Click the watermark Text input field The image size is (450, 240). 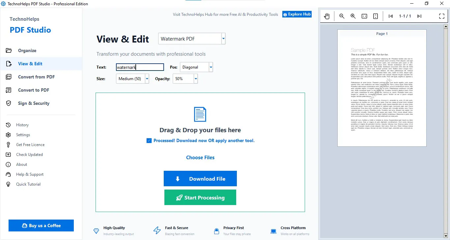click(x=140, y=67)
